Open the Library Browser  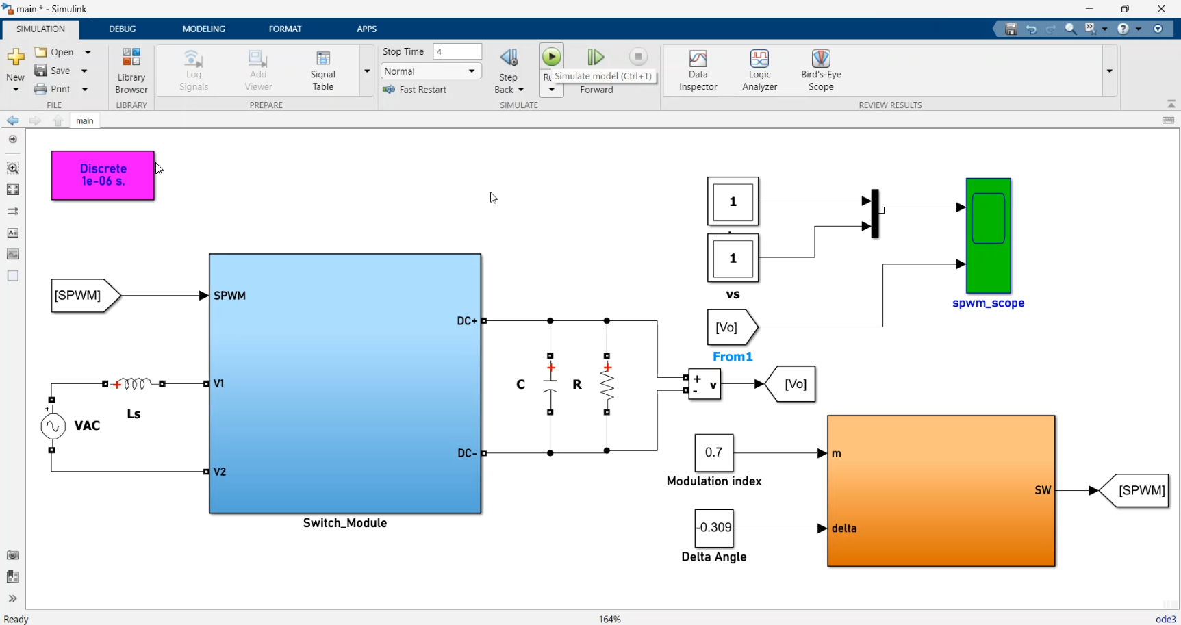point(131,71)
